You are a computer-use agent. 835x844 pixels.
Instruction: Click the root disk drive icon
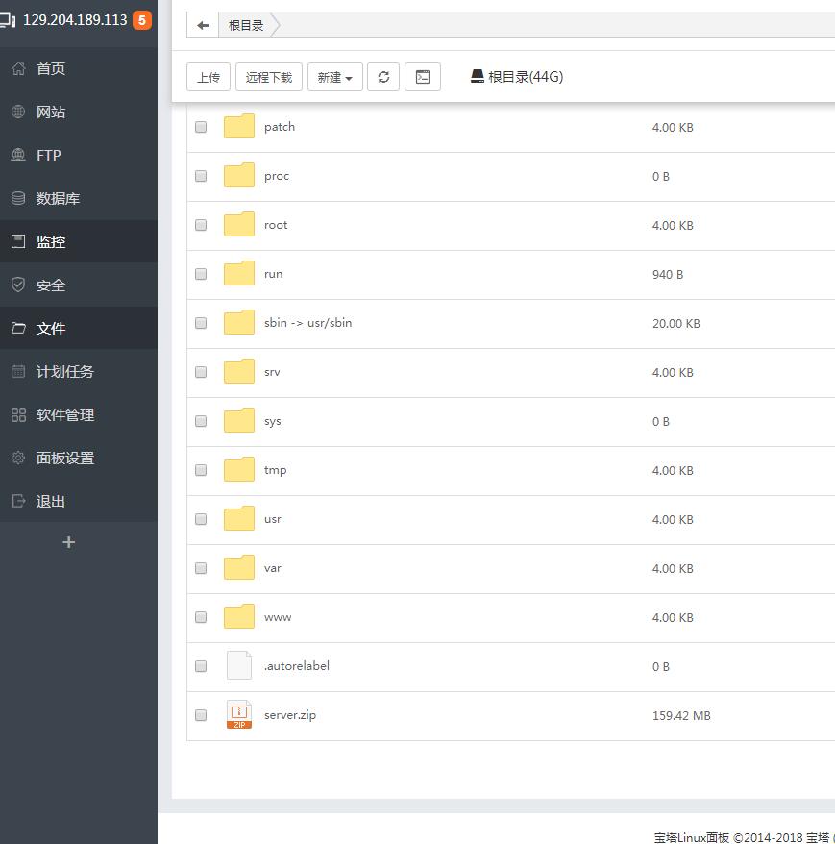(x=478, y=77)
